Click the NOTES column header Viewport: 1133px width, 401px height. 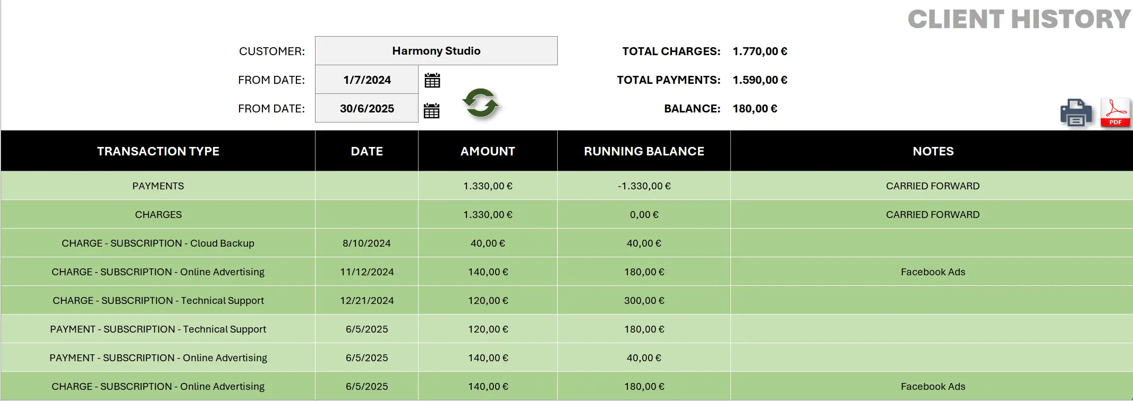pyautogui.click(x=933, y=151)
